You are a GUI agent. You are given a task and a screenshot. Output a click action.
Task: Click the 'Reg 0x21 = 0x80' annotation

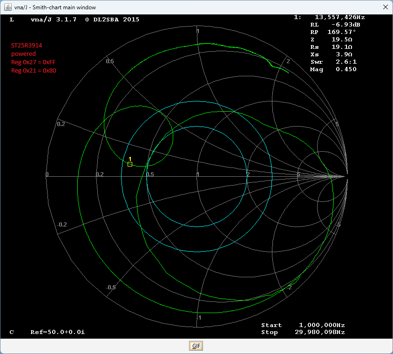point(34,71)
